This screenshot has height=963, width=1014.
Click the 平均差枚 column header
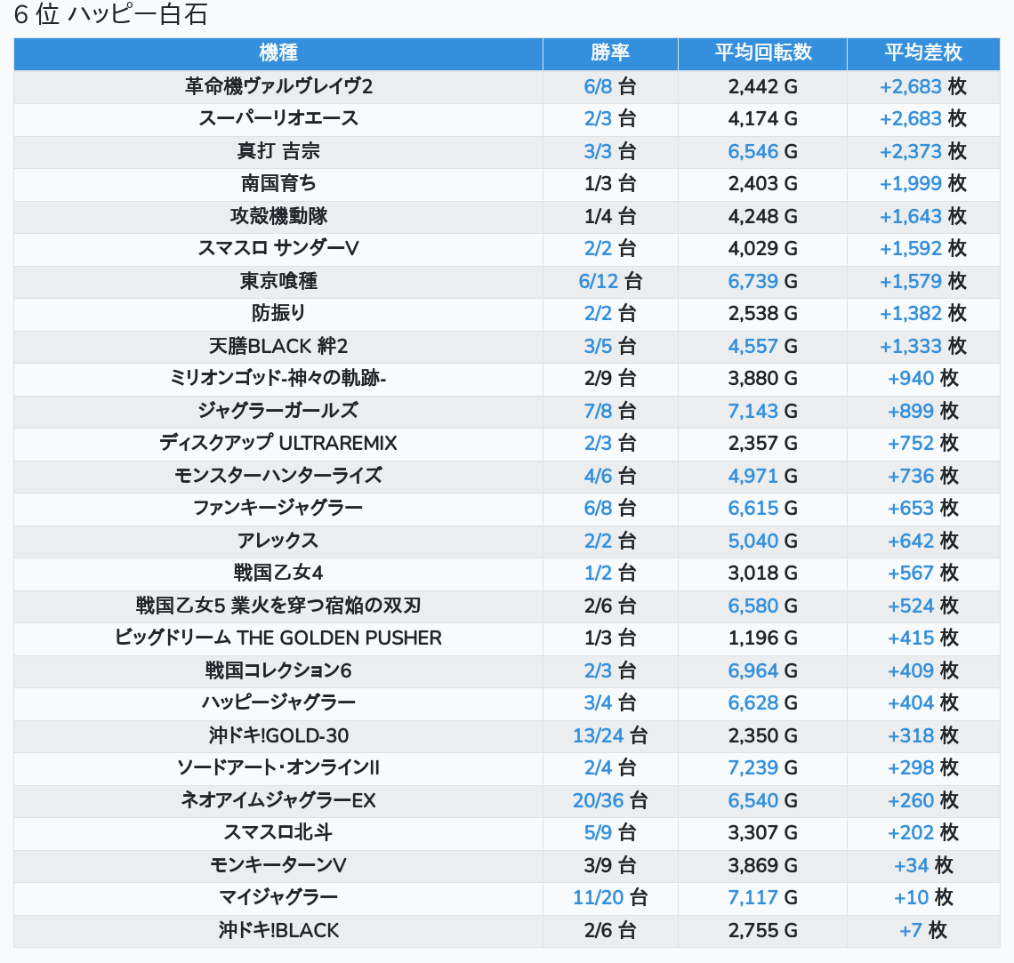click(923, 53)
